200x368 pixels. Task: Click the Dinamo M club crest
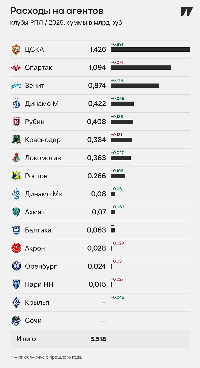pos(16,103)
